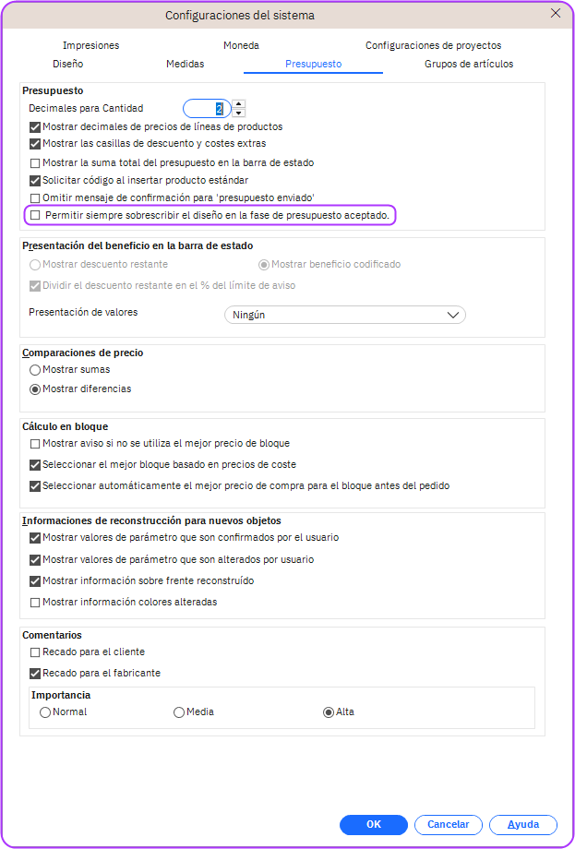Click the Cancelar button
Screen dimensions: 575x849
448,824
